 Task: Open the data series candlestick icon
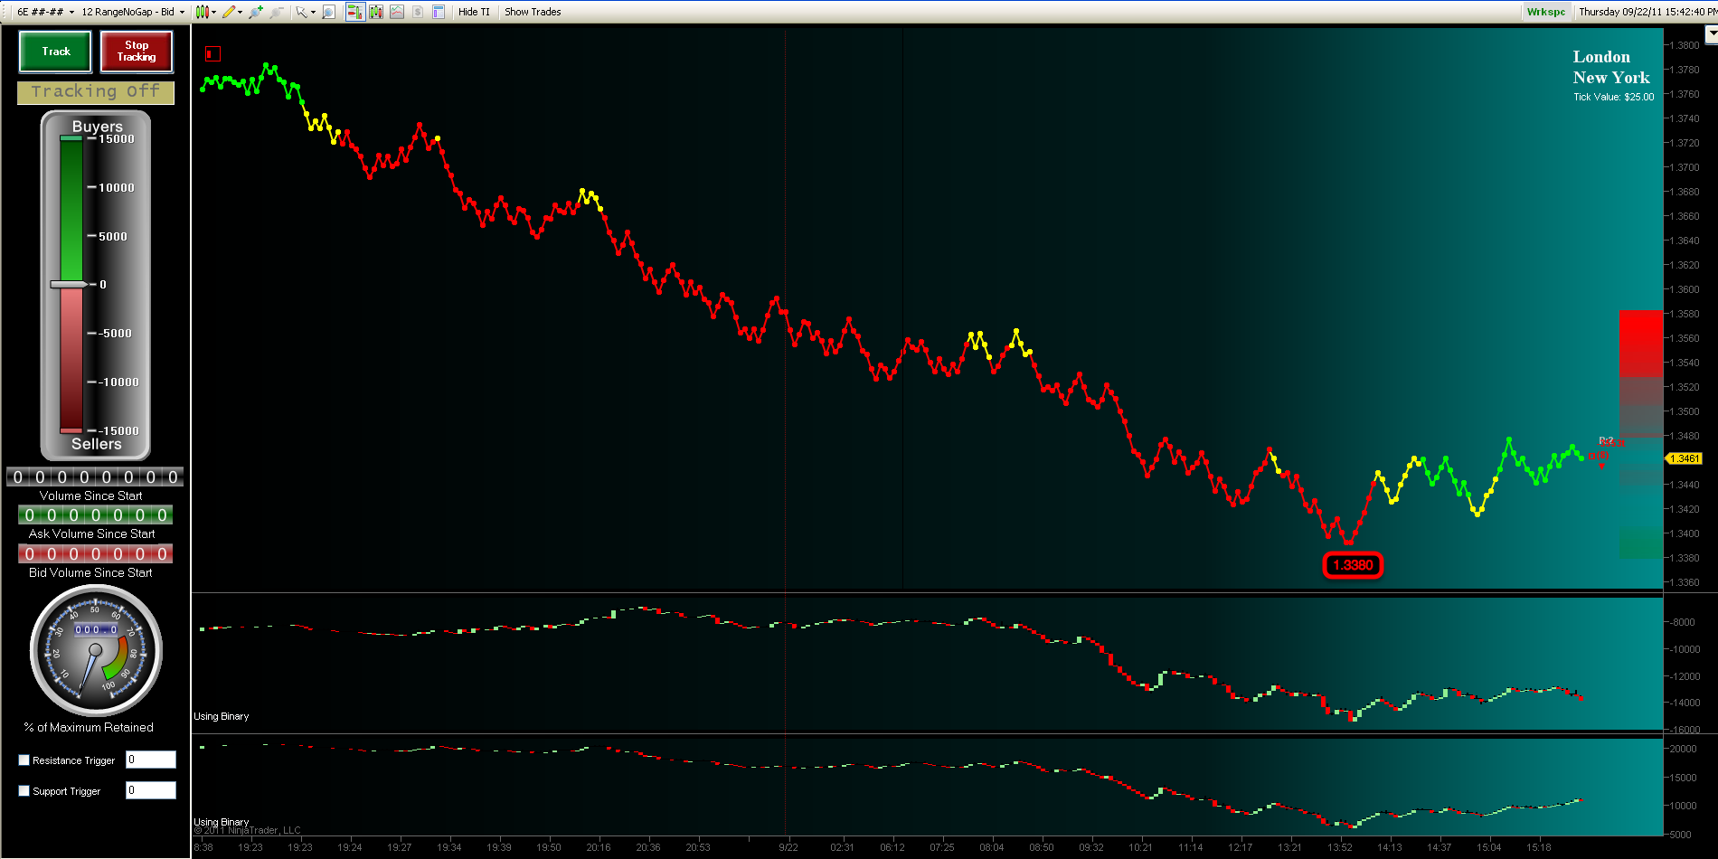click(375, 12)
